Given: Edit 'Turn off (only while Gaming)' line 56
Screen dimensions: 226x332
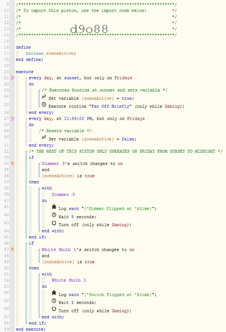Looking at the screenshot, I should [x=95, y=311].
